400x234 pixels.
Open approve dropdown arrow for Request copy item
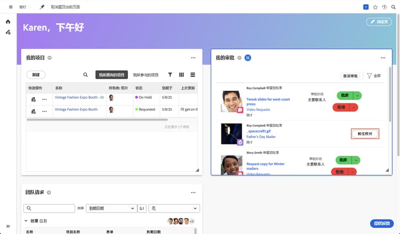tap(356, 160)
